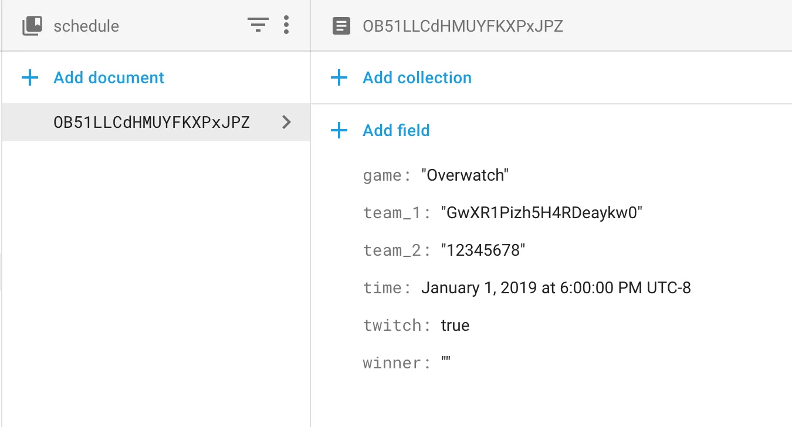Click the team_1 field value
792x427 pixels.
[541, 212]
